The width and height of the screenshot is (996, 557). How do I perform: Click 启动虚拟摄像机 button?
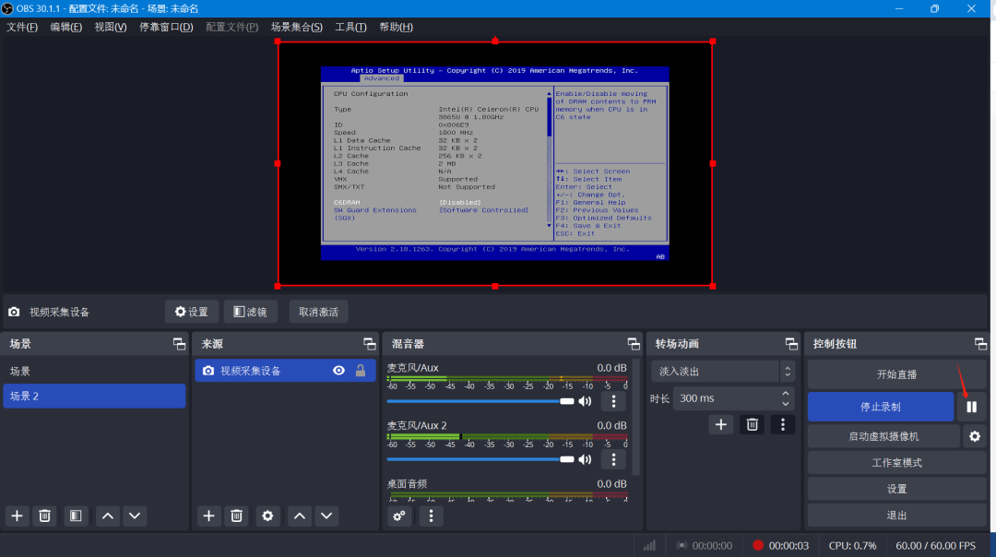(x=883, y=436)
